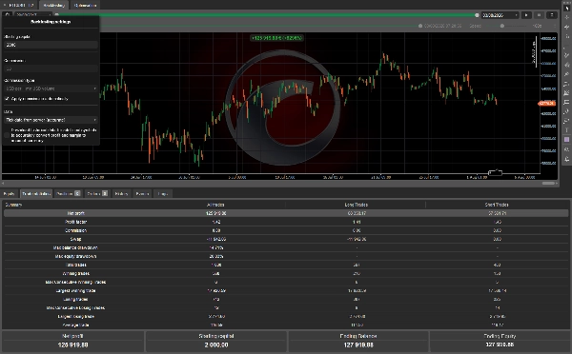The image size is (572, 354).
Task: Click the Ending Balance value 127 919.88
Action: (358, 344)
